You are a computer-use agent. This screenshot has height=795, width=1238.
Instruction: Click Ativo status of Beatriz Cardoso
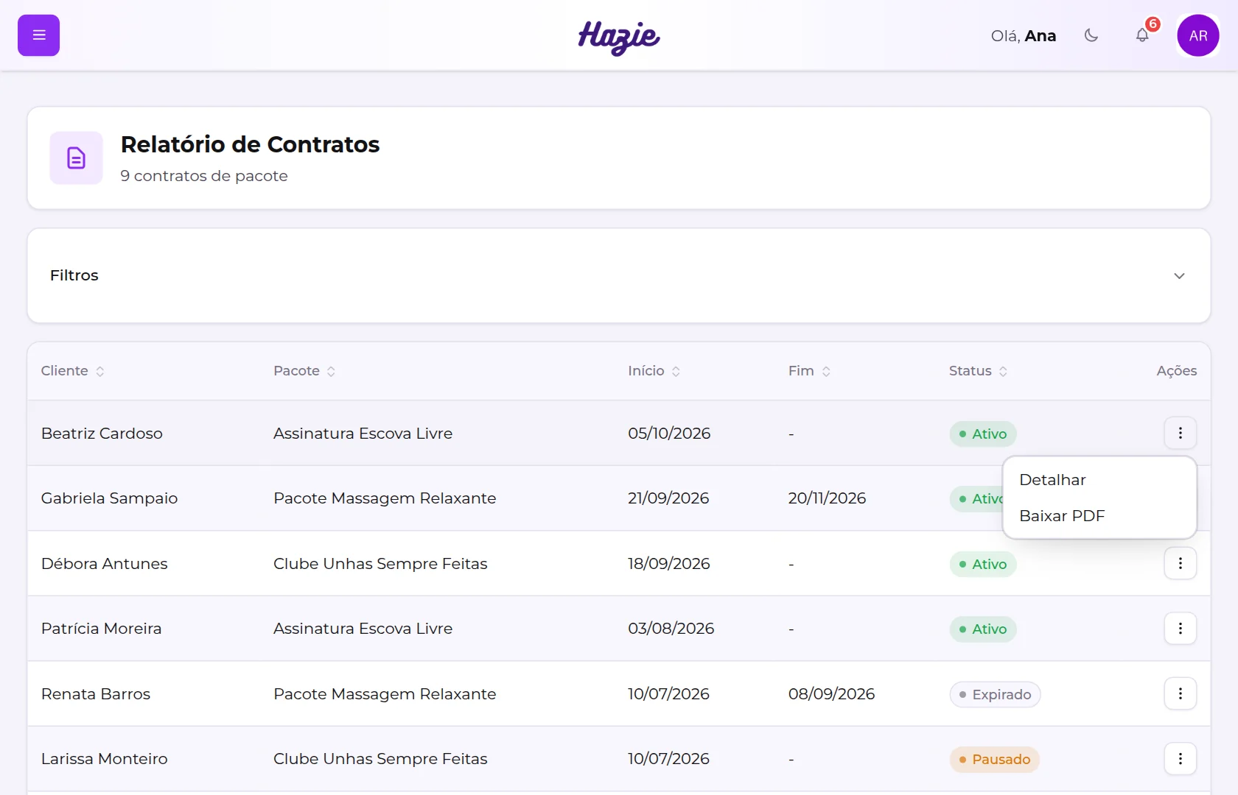(x=983, y=434)
